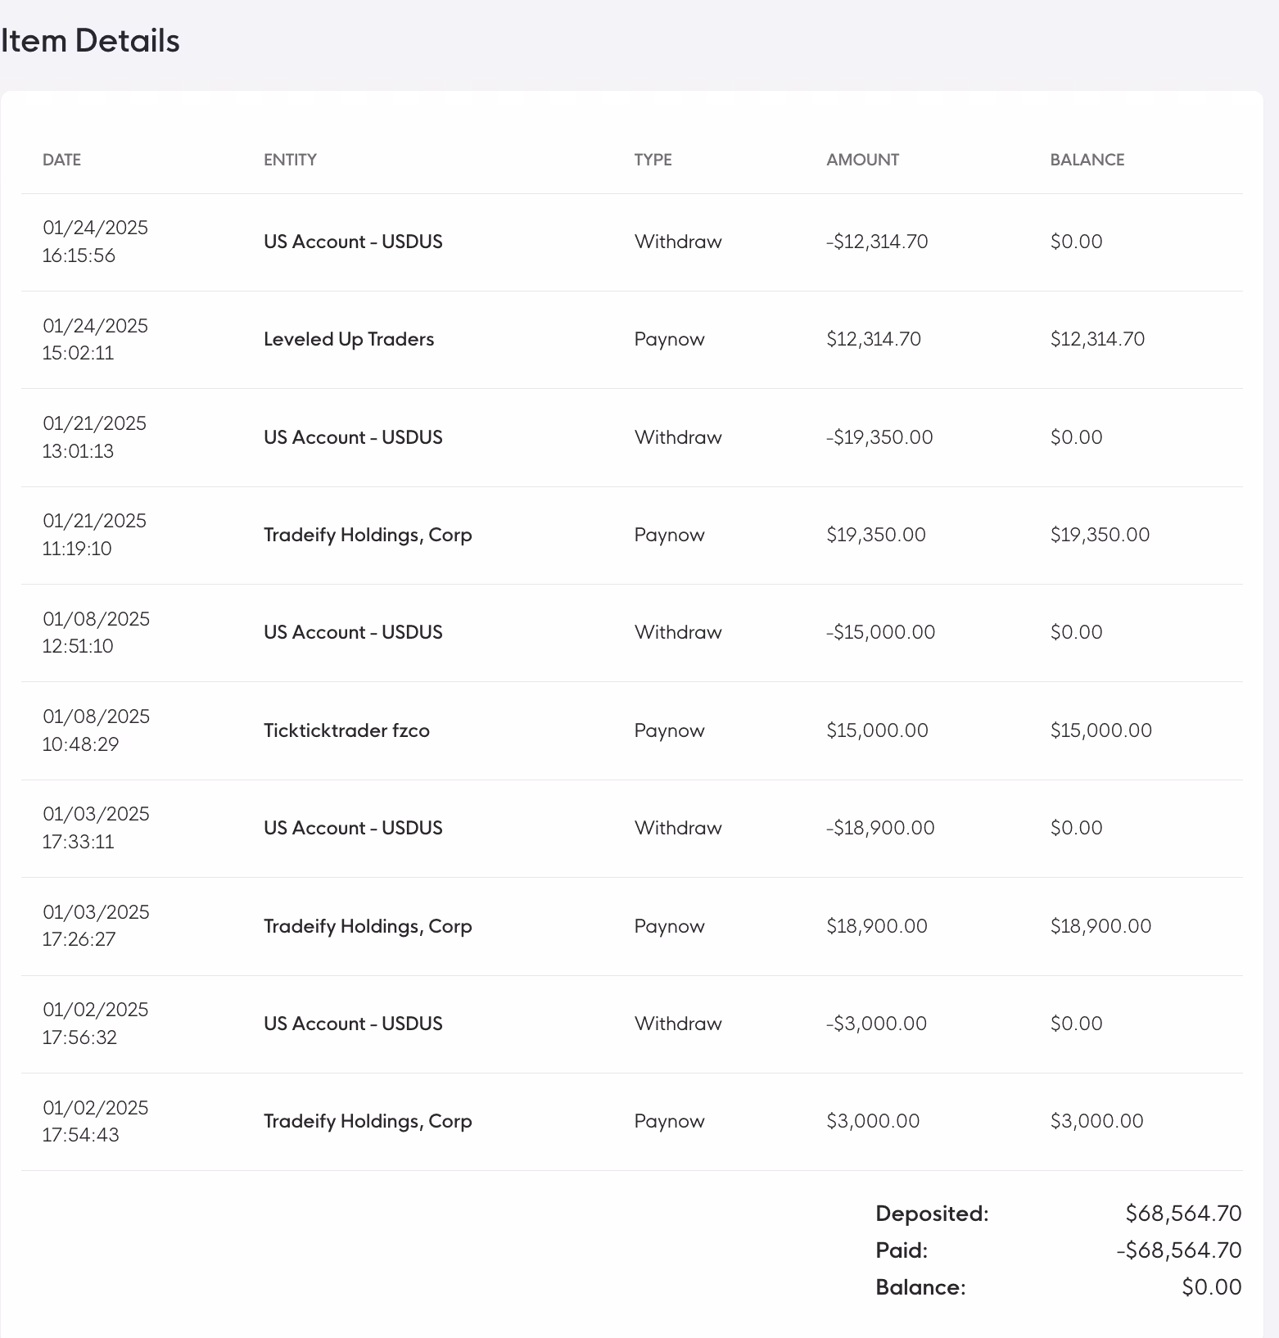This screenshot has width=1279, height=1338.
Task: Click the ENTITY column header
Action: point(290,160)
